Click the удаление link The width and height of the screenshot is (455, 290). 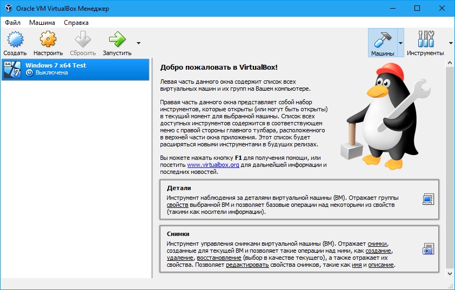pos(180,258)
